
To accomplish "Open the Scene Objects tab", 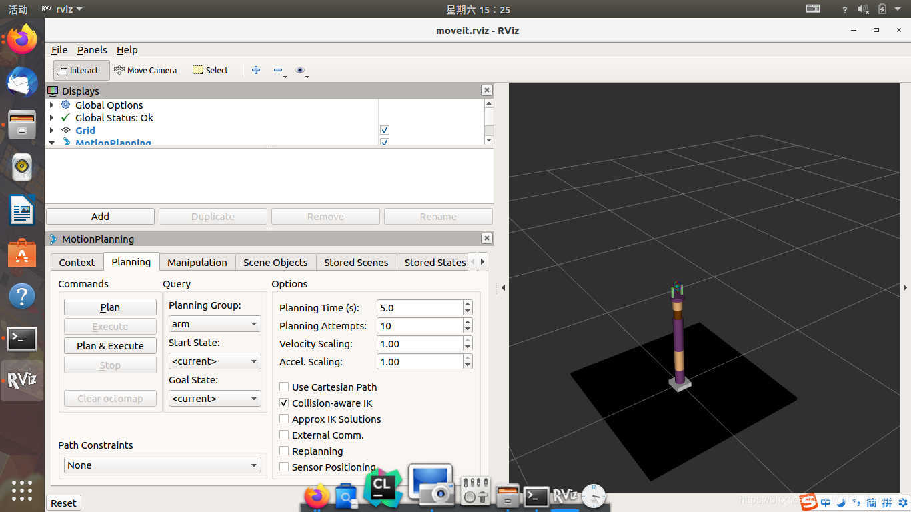I will (x=275, y=263).
